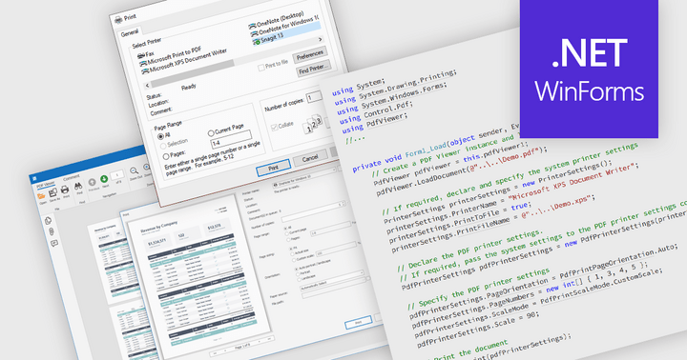Image resolution: width=687 pixels, height=360 pixels.
Task: Open the thumbnails panel in viewer sidebar
Action: pyautogui.click(x=48, y=221)
